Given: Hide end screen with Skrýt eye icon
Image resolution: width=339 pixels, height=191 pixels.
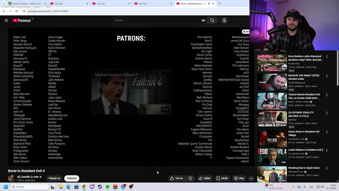Looking at the screenshot, I should click(246, 32).
